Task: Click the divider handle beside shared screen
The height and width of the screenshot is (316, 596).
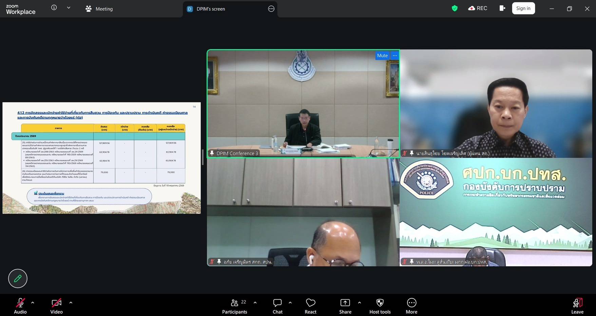Action: (203, 157)
